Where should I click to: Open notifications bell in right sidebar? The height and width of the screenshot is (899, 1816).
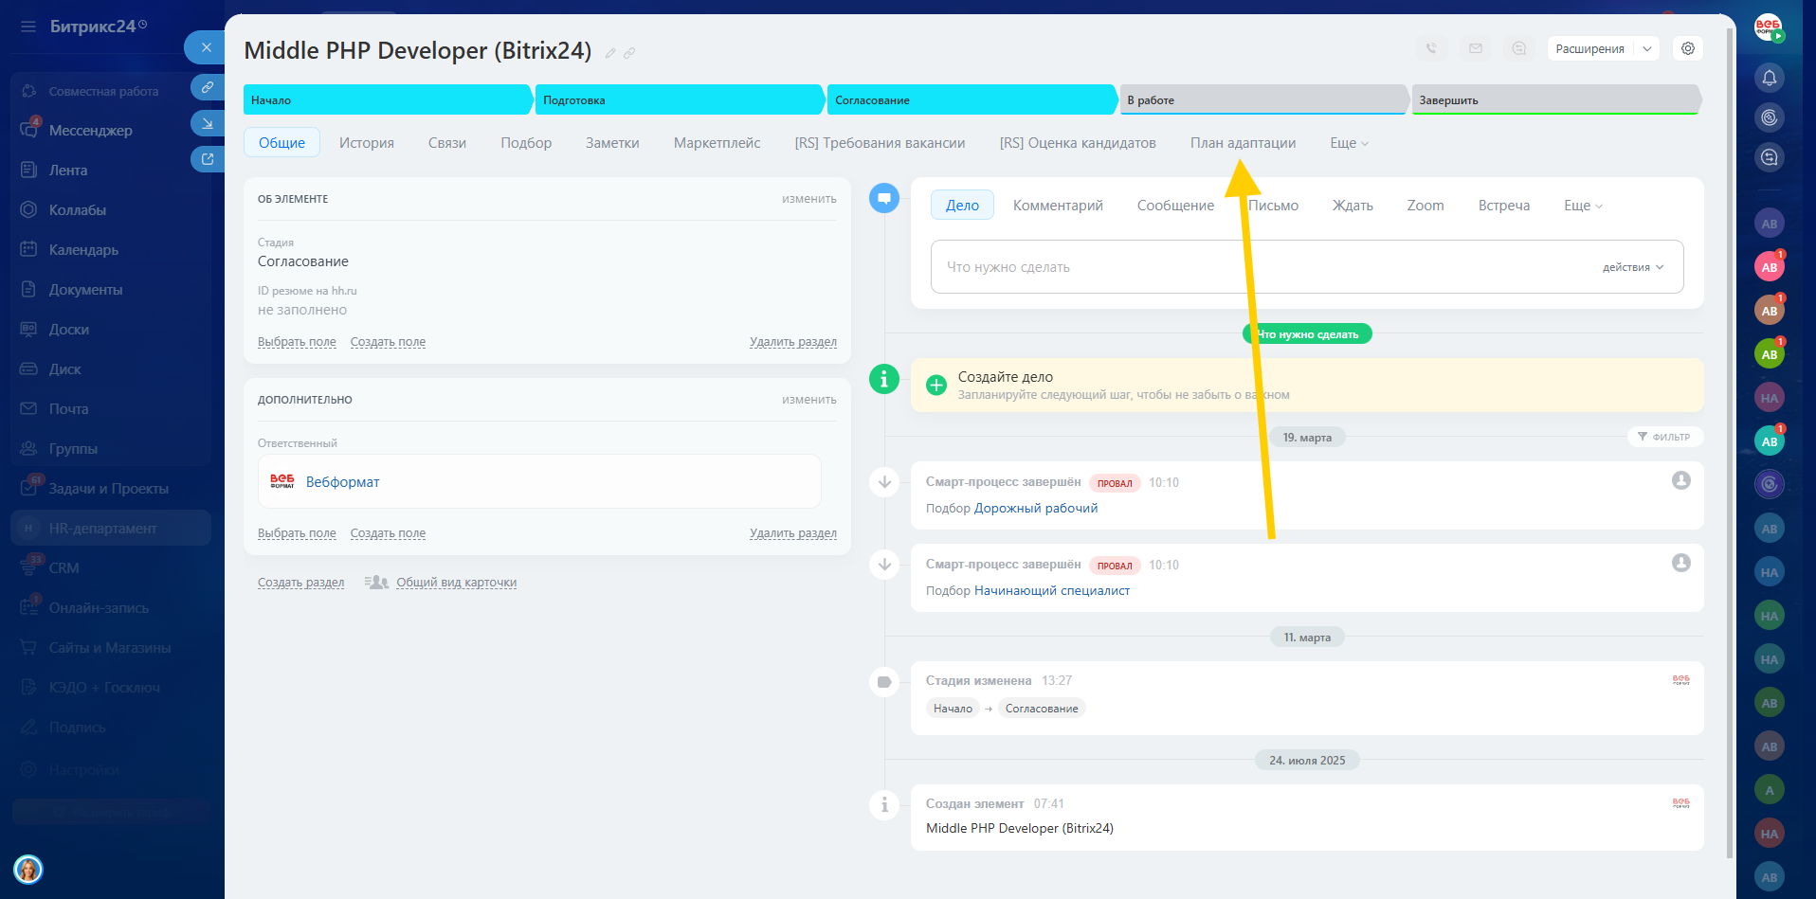tap(1769, 78)
